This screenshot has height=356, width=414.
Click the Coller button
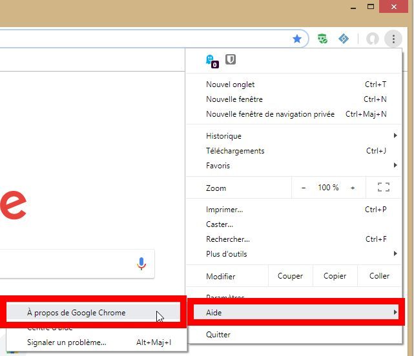point(379,276)
